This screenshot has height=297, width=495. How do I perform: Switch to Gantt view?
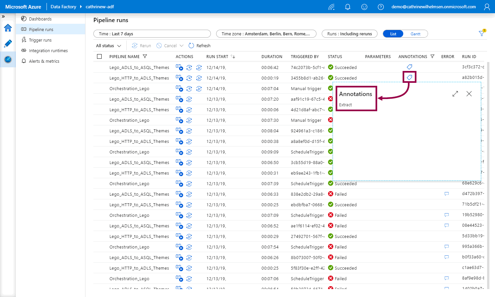(x=415, y=34)
